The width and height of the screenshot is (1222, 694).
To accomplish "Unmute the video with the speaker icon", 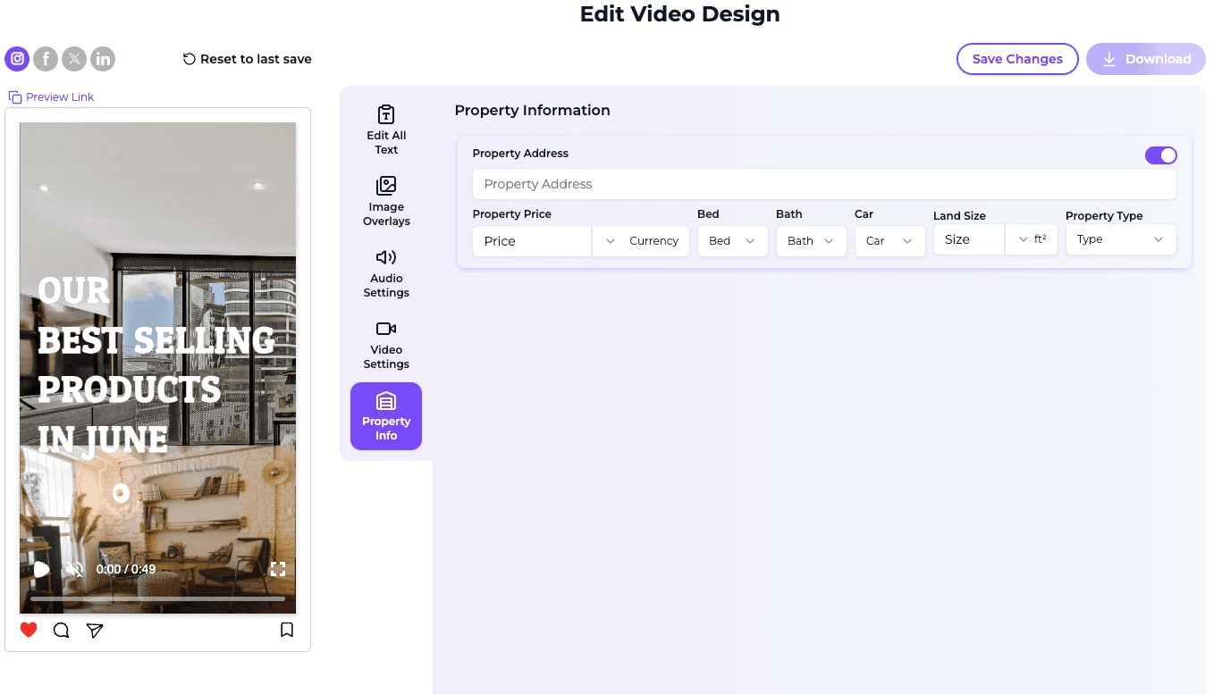I will (x=74, y=569).
